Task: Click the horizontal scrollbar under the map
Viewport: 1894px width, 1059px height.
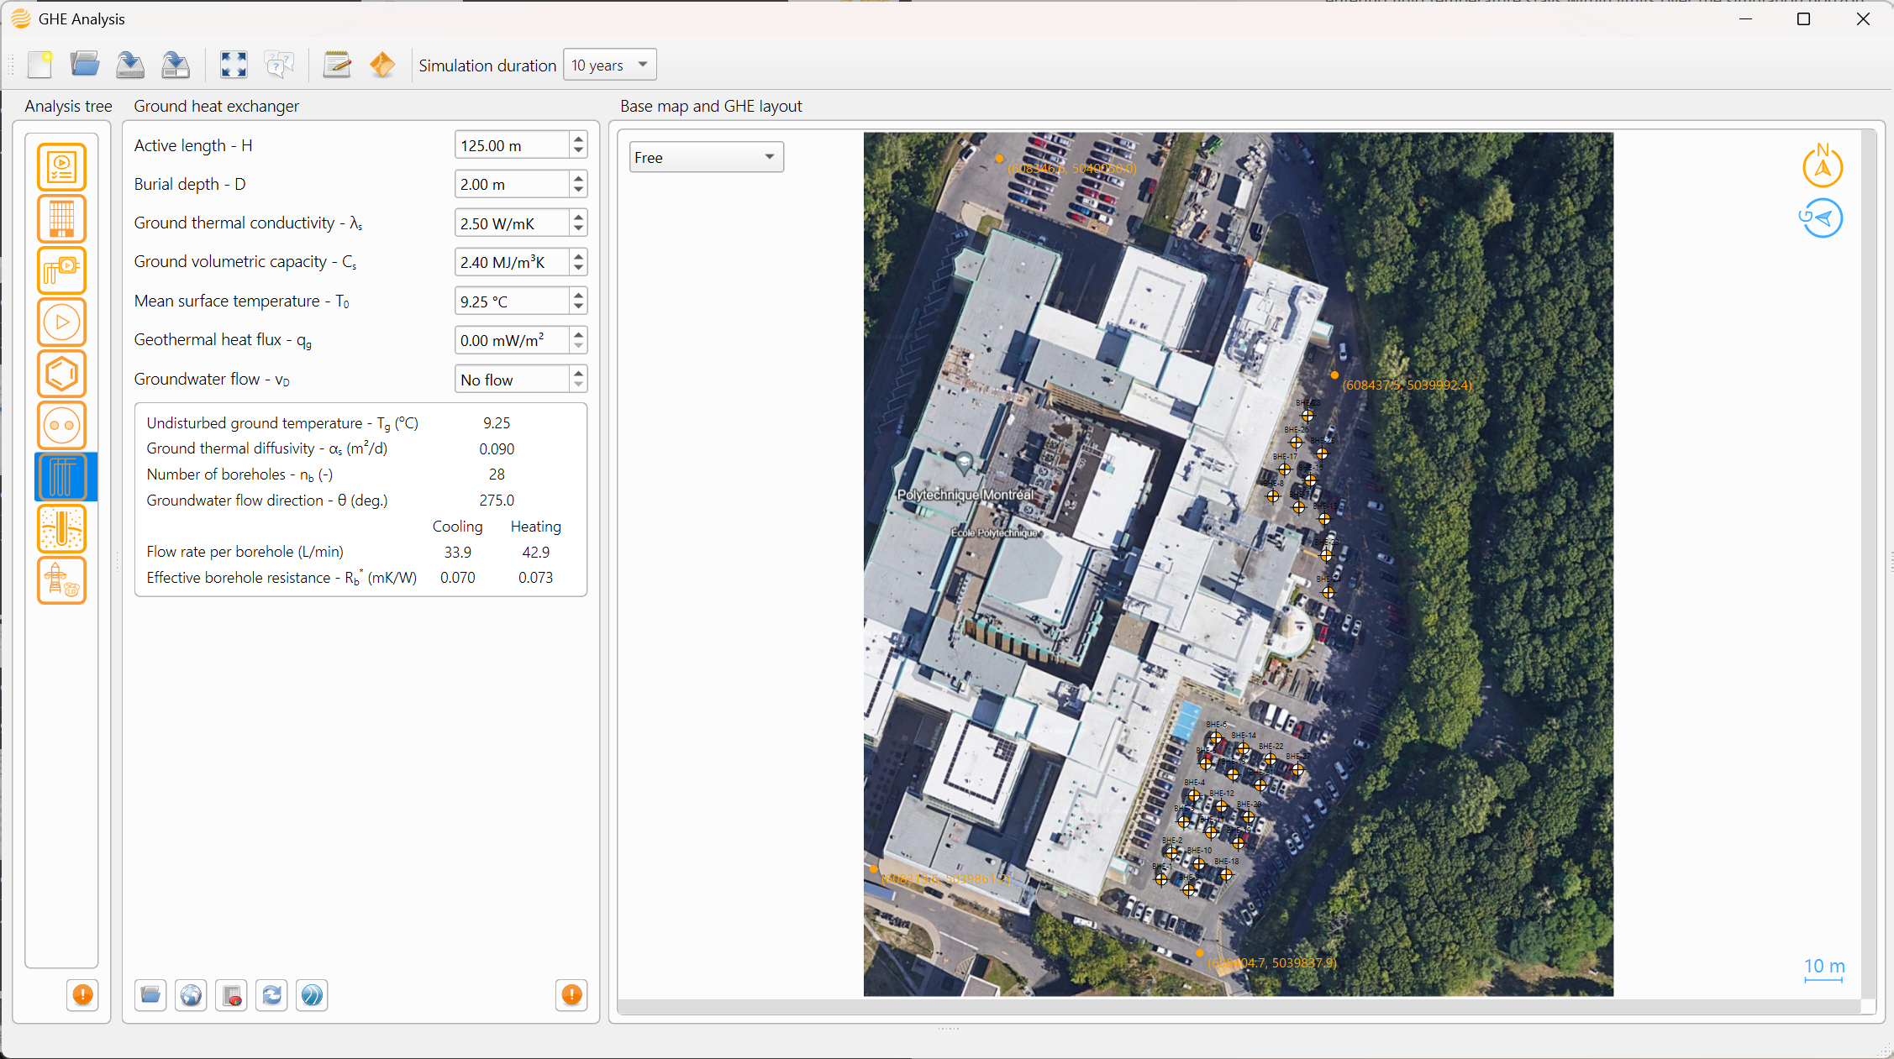Action: click(x=1239, y=1007)
